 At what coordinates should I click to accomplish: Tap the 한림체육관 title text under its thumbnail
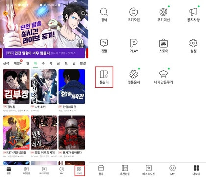click(x=69, y=107)
